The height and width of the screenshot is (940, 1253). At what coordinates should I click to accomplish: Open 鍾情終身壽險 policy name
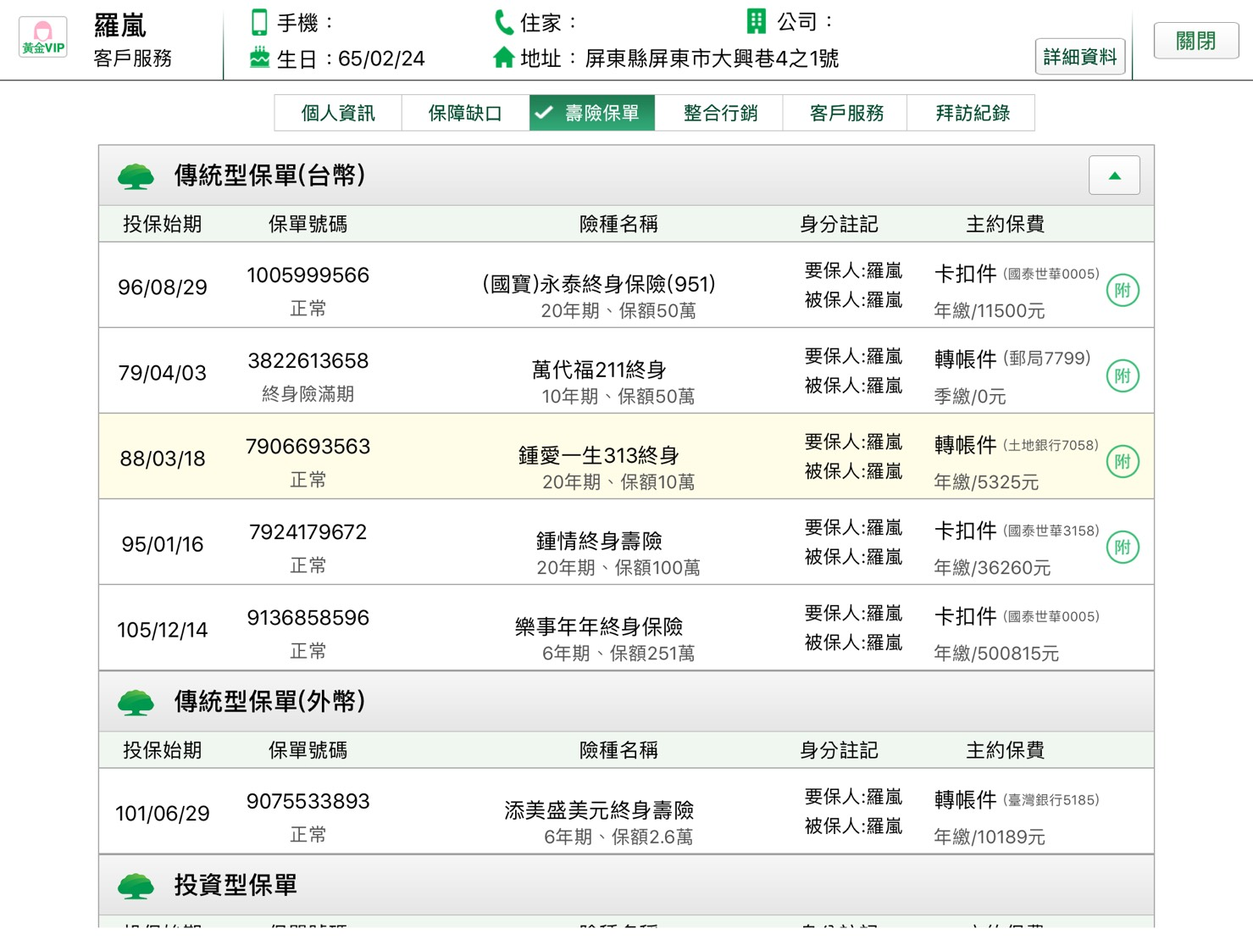(x=599, y=541)
